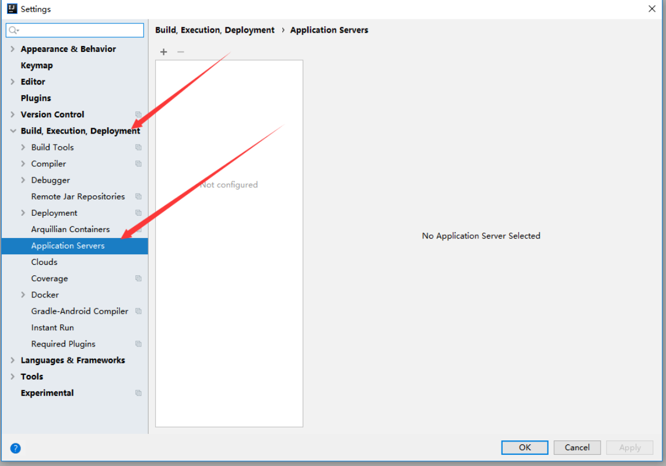Expand the Editor section arrow
The width and height of the screenshot is (666, 466).
tap(12, 82)
